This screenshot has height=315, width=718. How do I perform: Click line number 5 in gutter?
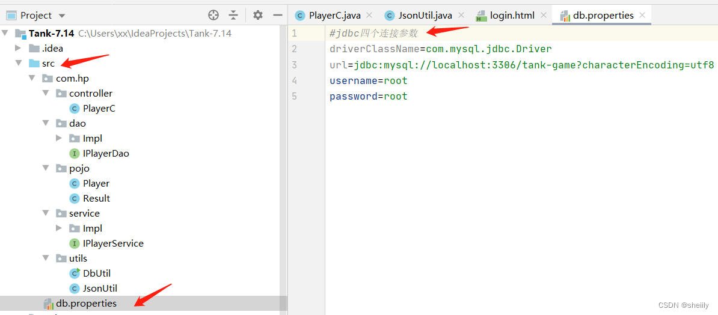(294, 97)
